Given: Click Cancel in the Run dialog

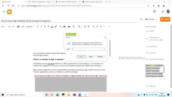Looking at the screenshot, I should [91, 57].
